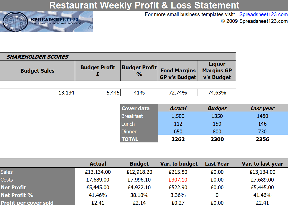The image size is (288, 205).
Task: Click the 'Net Profit %' row label
Action: [x=17, y=195]
